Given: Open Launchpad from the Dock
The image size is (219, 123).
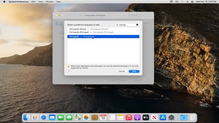Looking at the screenshot, I should pyautogui.click(x=35, y=118).
